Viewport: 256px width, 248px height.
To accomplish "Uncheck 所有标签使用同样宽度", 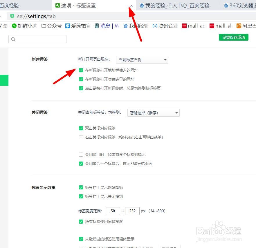I will [x=81, y=222].
